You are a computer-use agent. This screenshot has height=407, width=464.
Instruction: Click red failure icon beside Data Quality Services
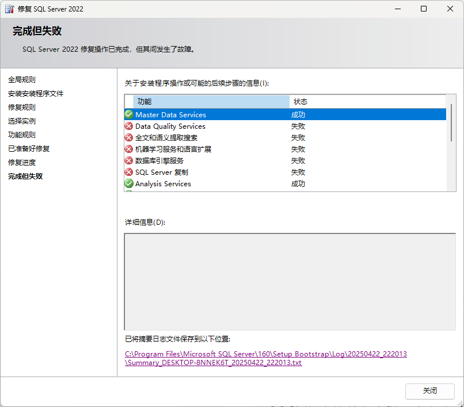[x=129, y=126]
